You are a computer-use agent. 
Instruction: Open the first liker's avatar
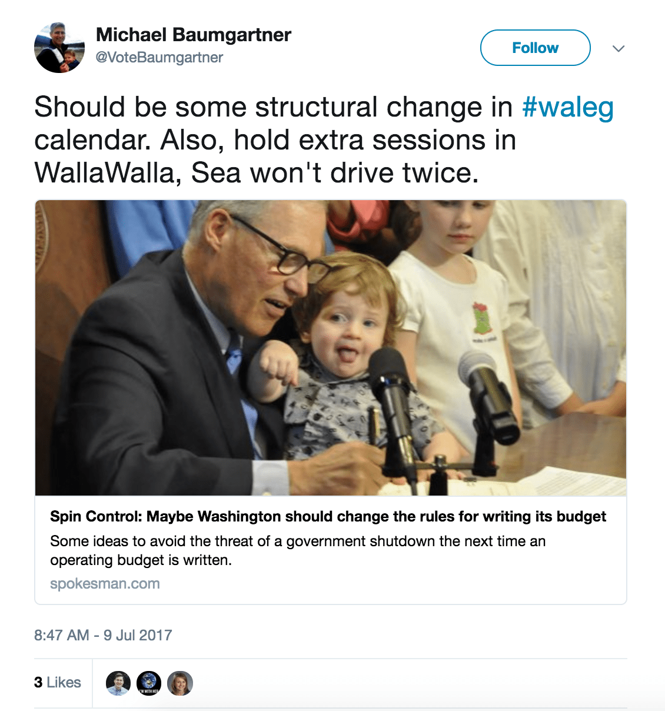click(118, 683)
